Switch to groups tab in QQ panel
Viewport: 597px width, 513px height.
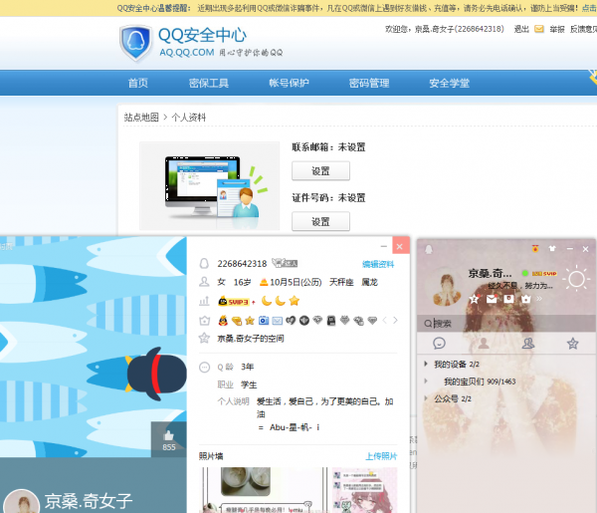[528, 343]
